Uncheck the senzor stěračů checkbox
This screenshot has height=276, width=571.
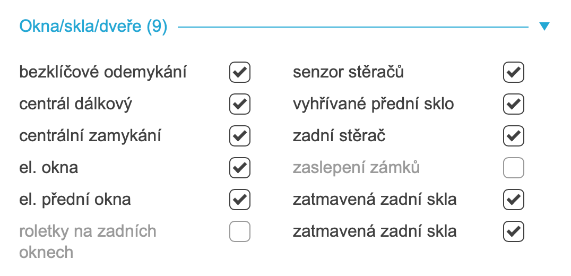[513, 72]
